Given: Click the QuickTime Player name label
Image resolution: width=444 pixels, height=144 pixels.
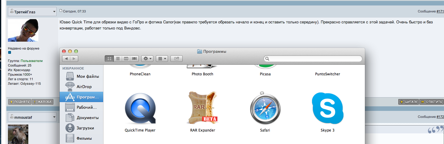Looking at the screenshot, I should (140, 130).
